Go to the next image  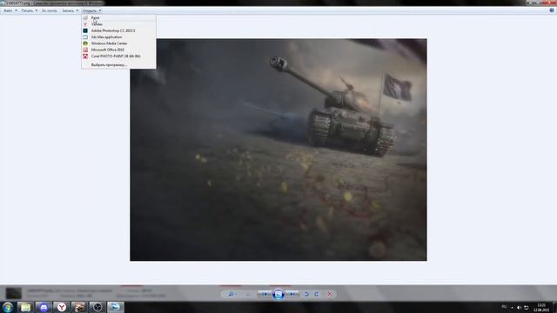292,294
